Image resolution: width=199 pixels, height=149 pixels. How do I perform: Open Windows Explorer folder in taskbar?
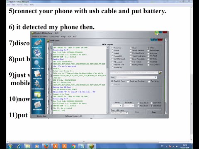(28, 146)
